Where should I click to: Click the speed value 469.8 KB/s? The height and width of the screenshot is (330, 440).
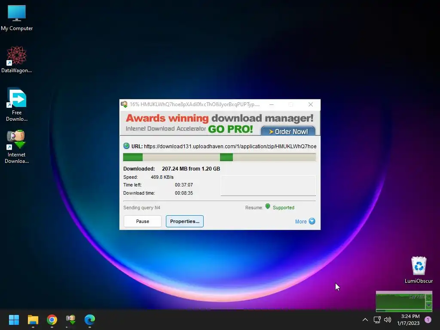[162, 177]
